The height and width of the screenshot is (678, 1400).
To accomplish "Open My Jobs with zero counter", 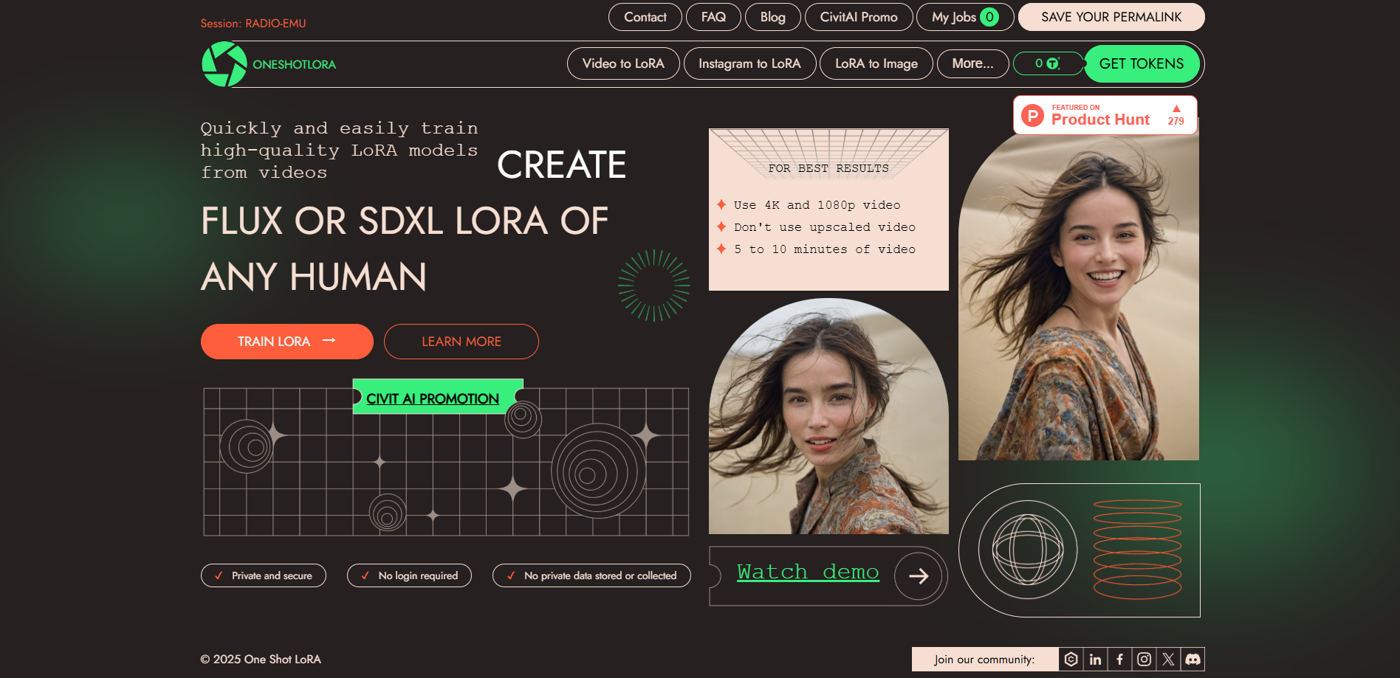I will click(964, 16).
